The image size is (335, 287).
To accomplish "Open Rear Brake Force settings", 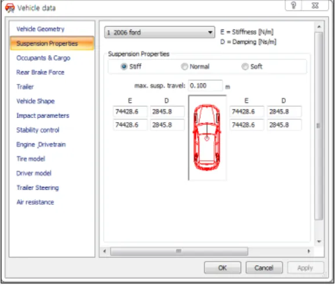I will [x=41, y=72].
